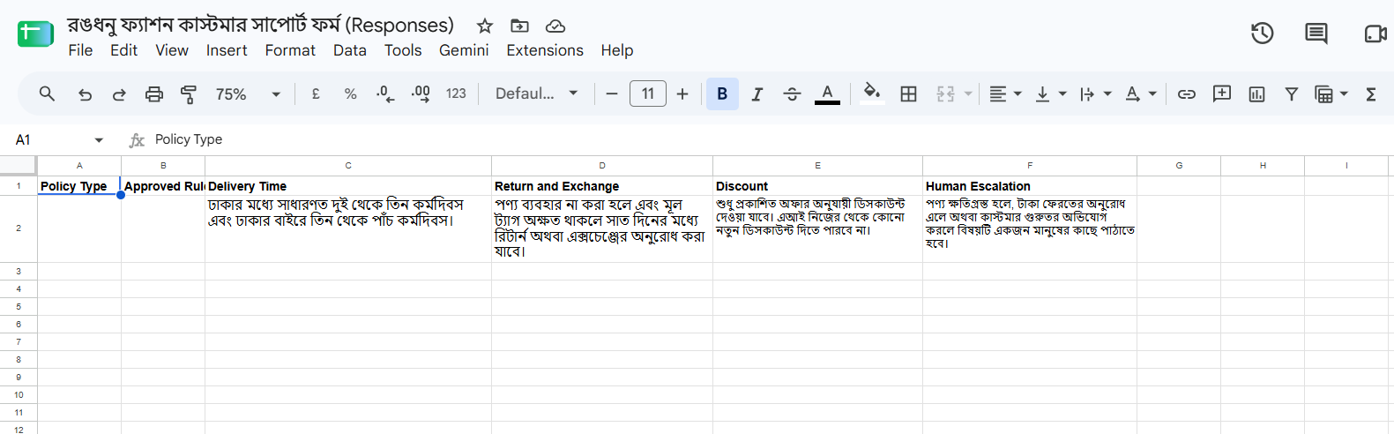This screenshot has height=434, width=1394.
Task: Open text rotation dropdown
Action: pos(1140,94)
